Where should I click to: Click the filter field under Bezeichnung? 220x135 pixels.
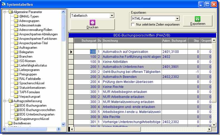point(131,46)
